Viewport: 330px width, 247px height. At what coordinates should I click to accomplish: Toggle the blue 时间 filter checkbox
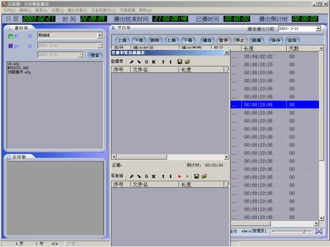click(x=10, y=46)
